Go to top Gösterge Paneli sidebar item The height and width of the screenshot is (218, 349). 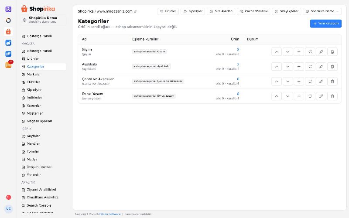(x=43, y=36)
